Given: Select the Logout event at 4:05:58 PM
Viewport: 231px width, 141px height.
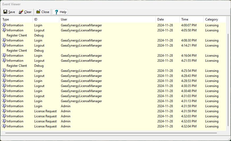Looking at the screenshot, I should point(39,30).
